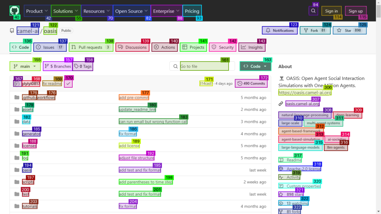The height and width of the screenshot is (214, 381).
Task: Open the Actions tab
Action: 164,47
